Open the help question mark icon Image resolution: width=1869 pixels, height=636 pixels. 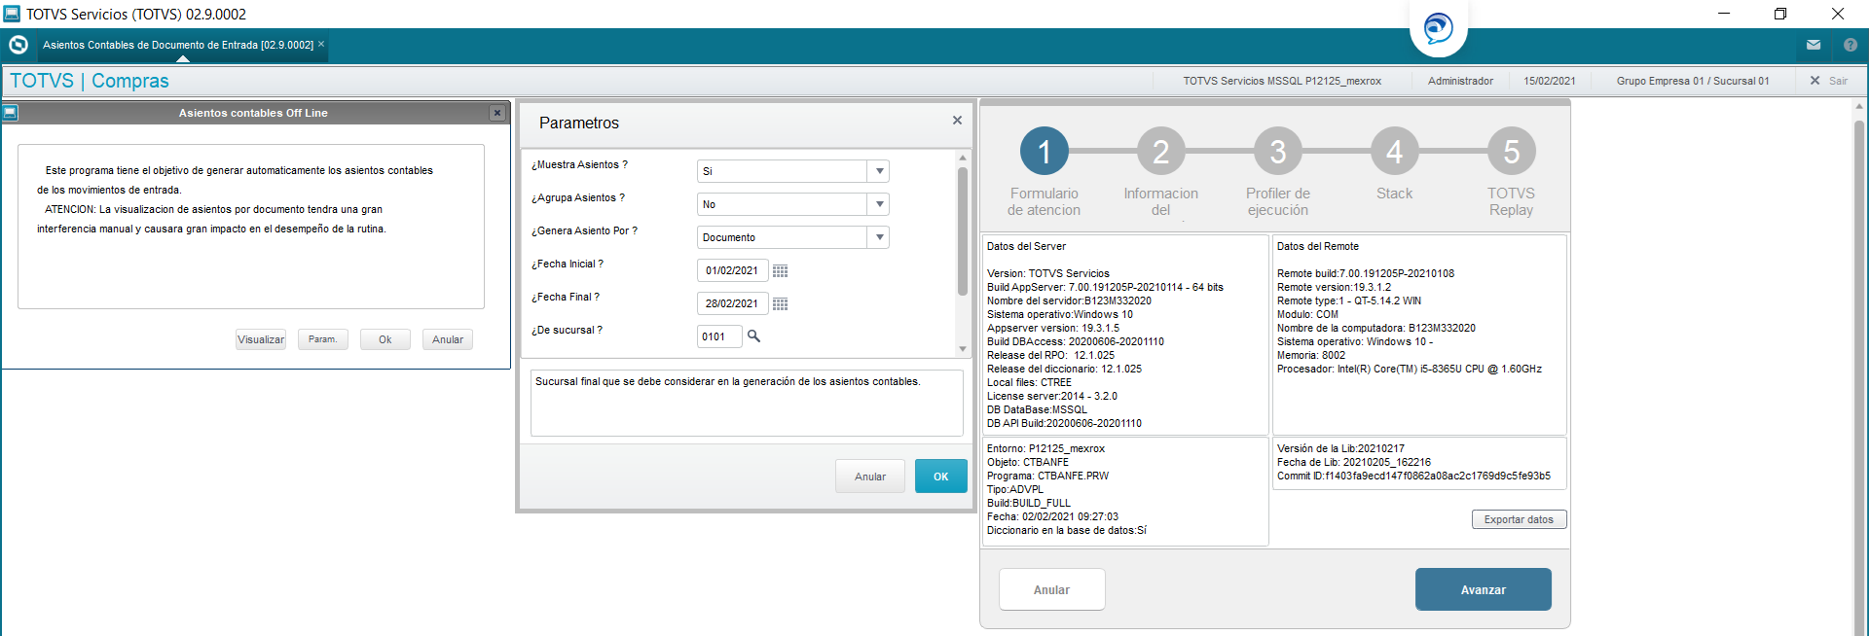pos(1851,45)
